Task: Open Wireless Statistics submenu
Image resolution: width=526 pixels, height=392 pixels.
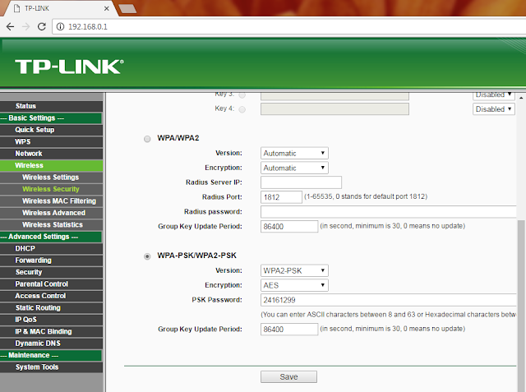Action: click(x=51, y=224)
